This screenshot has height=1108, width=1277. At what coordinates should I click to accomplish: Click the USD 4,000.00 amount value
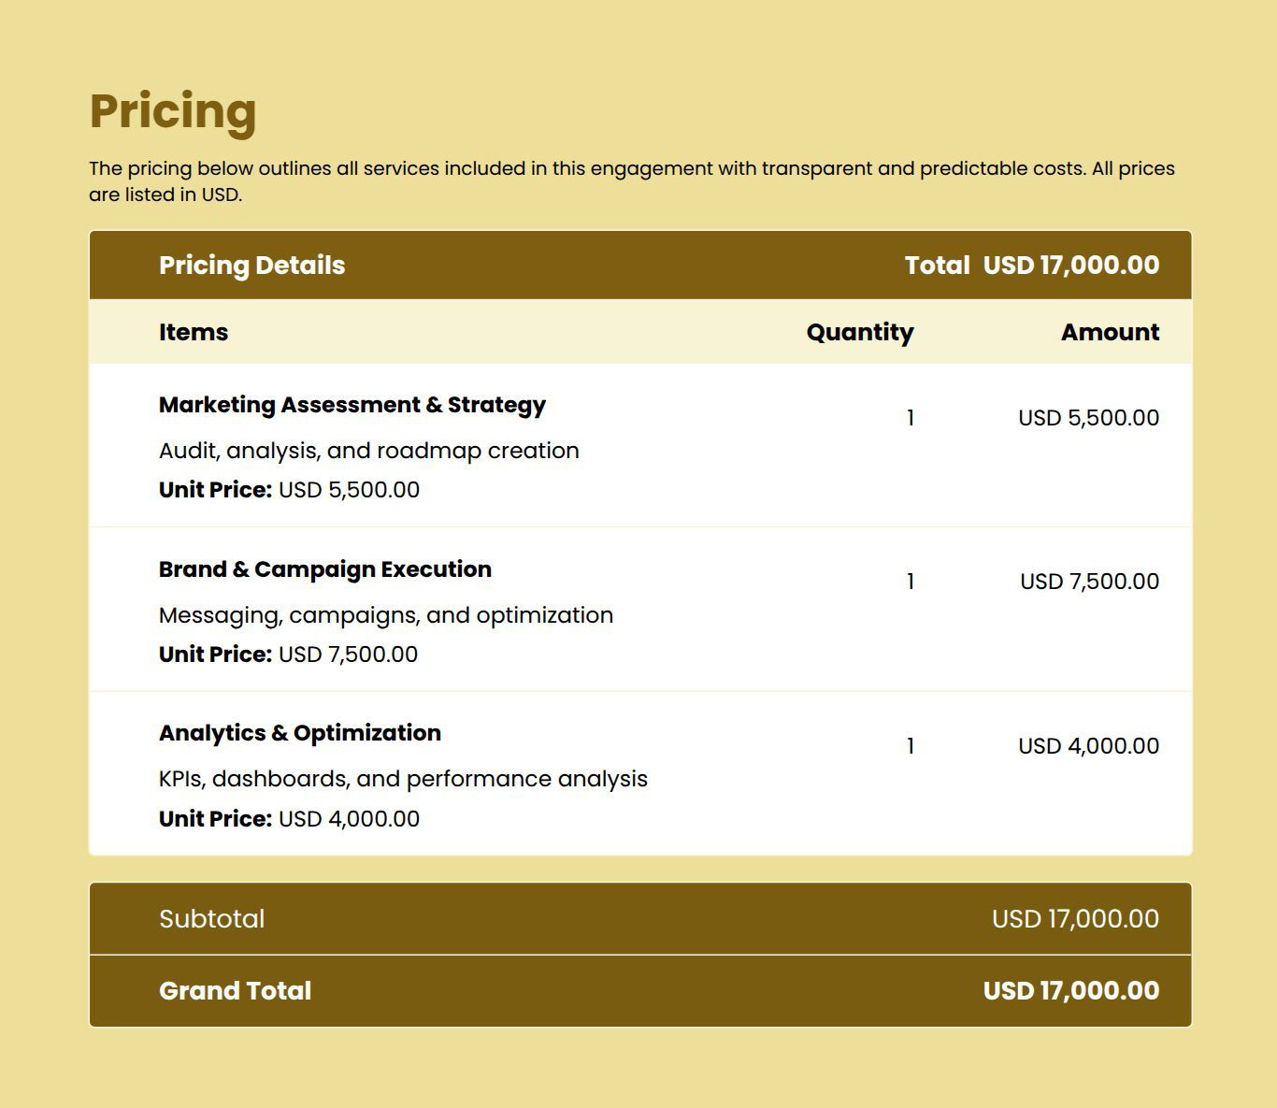point(1088,745)
